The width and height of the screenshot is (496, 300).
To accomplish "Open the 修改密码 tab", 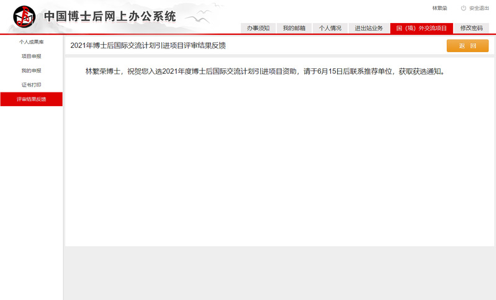I will [x=471, y=28].
